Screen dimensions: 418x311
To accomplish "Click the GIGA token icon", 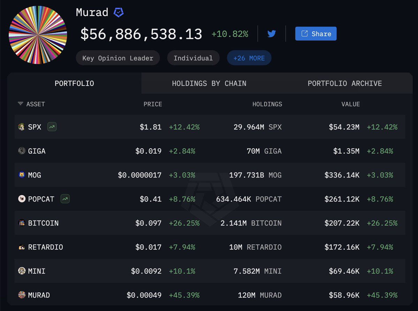I will [x=22, y=151].
